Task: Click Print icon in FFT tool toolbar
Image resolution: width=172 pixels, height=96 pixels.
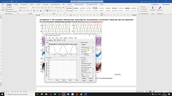Action: point(52,40)
